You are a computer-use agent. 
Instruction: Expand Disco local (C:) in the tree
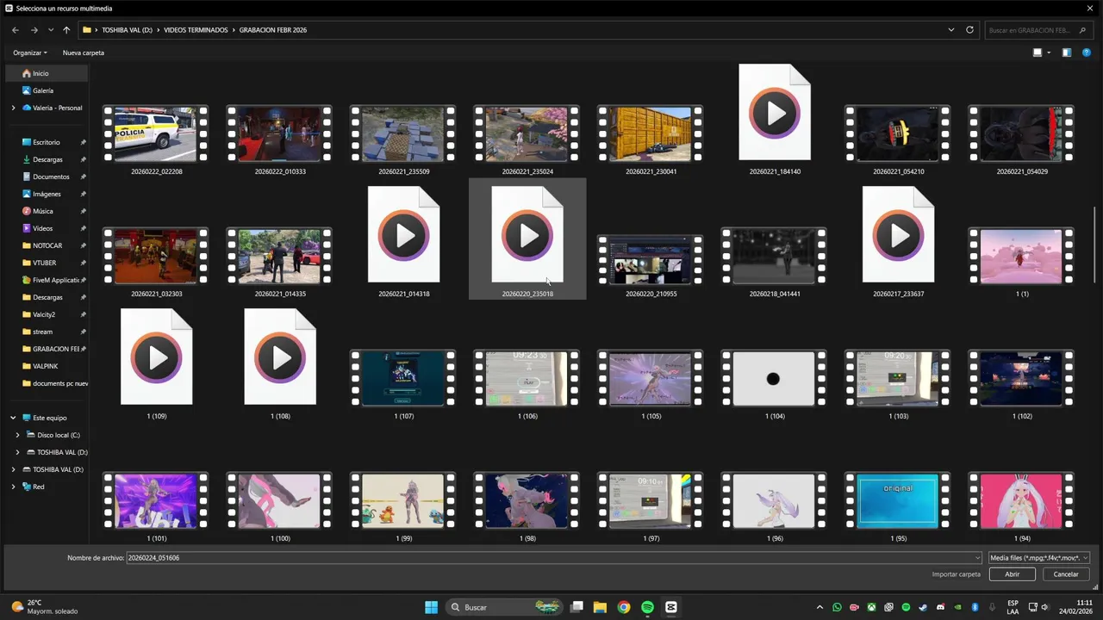pyautogui.click(x=17, y=435)
